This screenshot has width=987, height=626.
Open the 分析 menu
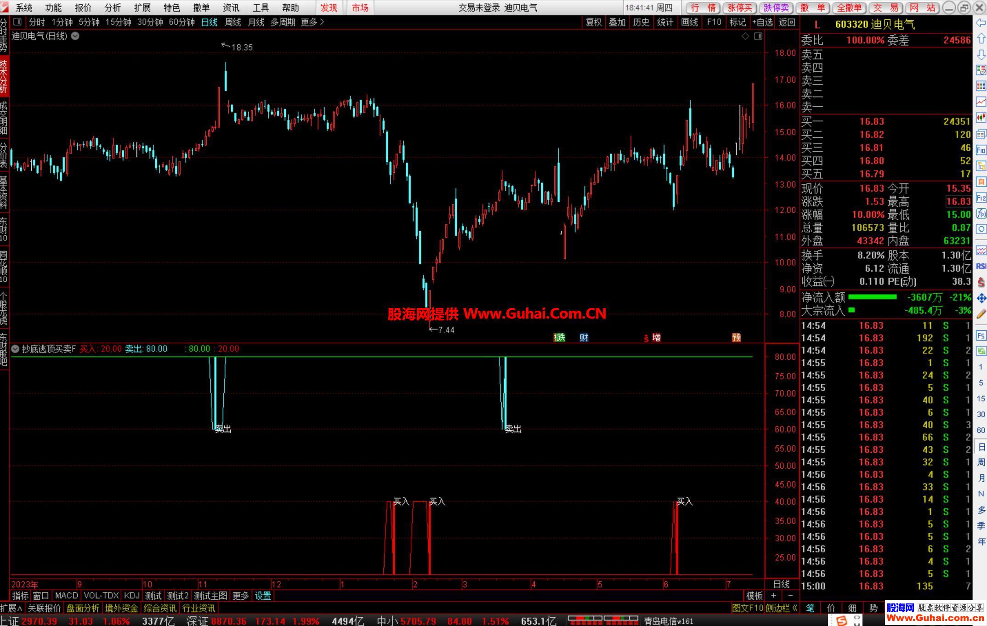coord(113,8)
